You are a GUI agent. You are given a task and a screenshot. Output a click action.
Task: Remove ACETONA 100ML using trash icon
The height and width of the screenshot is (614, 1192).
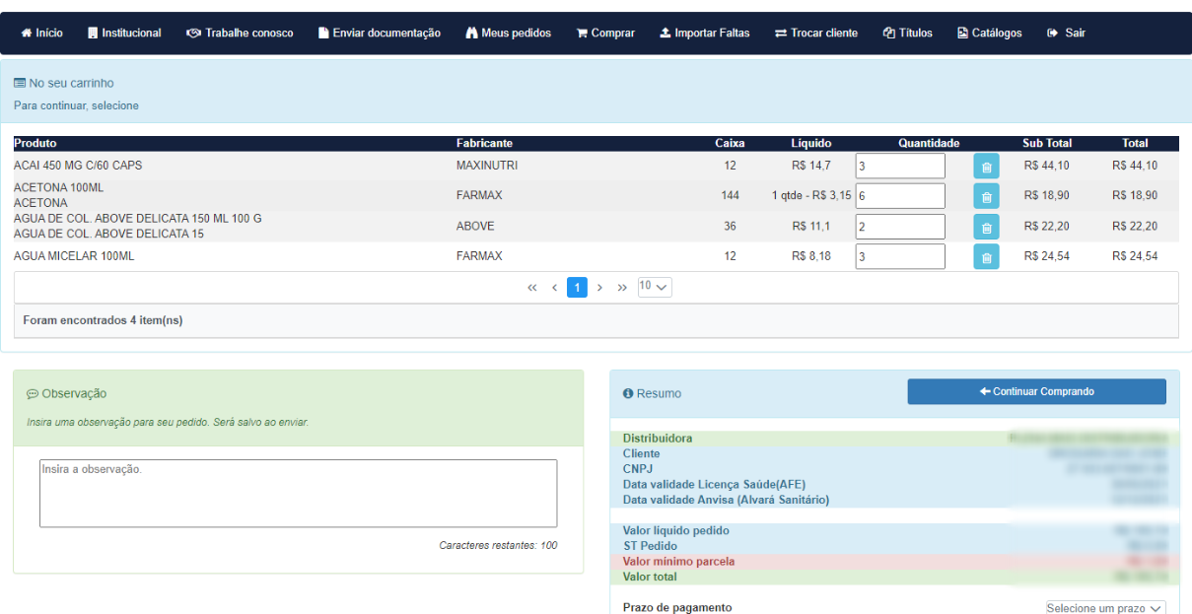[986, 196]
